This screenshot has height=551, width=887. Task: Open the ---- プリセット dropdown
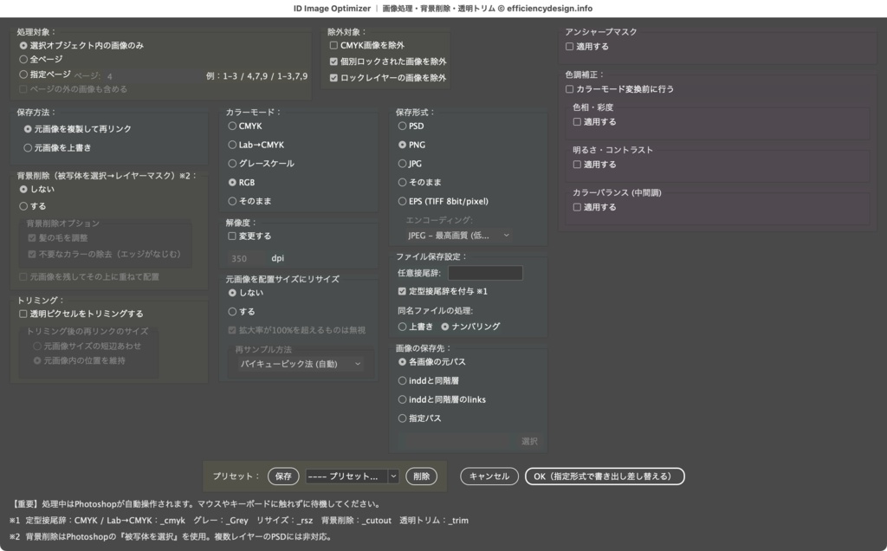point(352,476)
